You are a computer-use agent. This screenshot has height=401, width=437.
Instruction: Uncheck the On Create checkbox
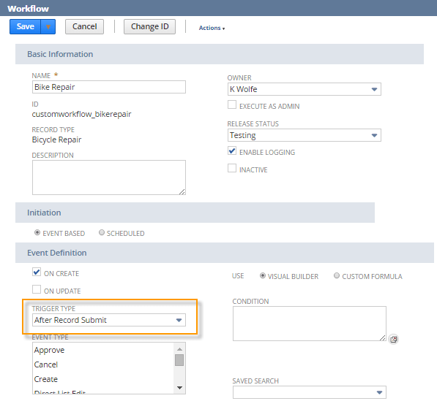tap(37, 272)
